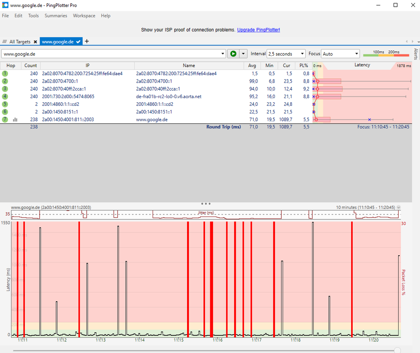The image size is (420, 353).
Task: Click the timeline graph title www.google.de (2a00:1450:4001:811::2003)
Action: click(x=51, y=207)
